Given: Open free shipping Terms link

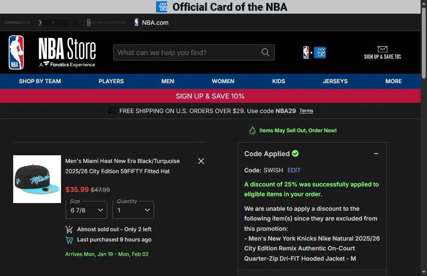Looking at the screenshot, I should pyautogui.click(x=306, y=110).
